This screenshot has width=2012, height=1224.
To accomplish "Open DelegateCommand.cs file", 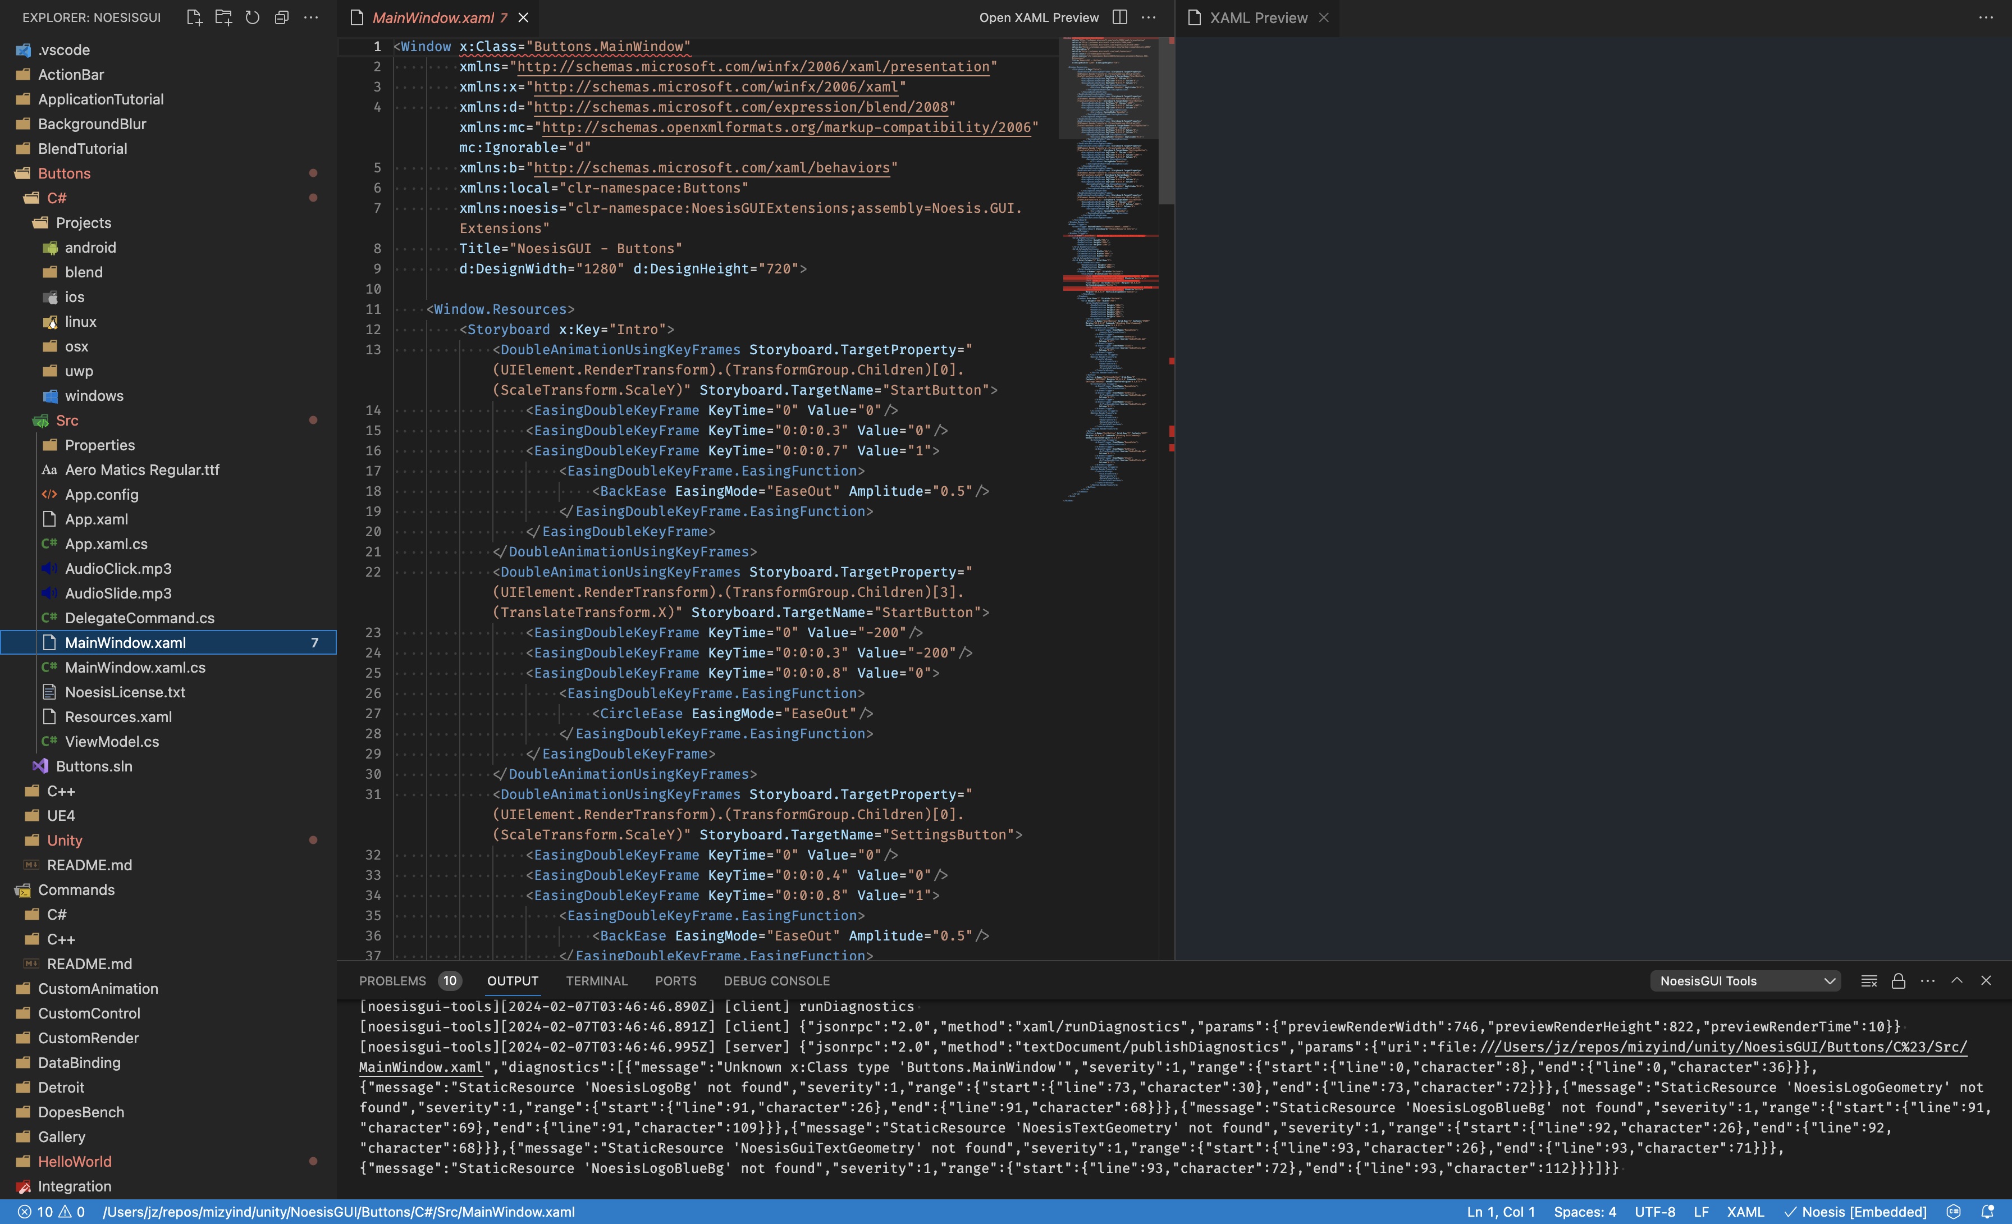I will [x=168, y=618].
